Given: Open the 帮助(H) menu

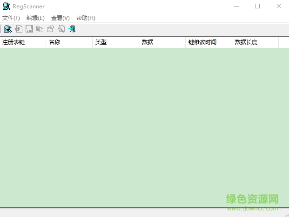Looking at the screenshot, I should (x=86, y=18).
